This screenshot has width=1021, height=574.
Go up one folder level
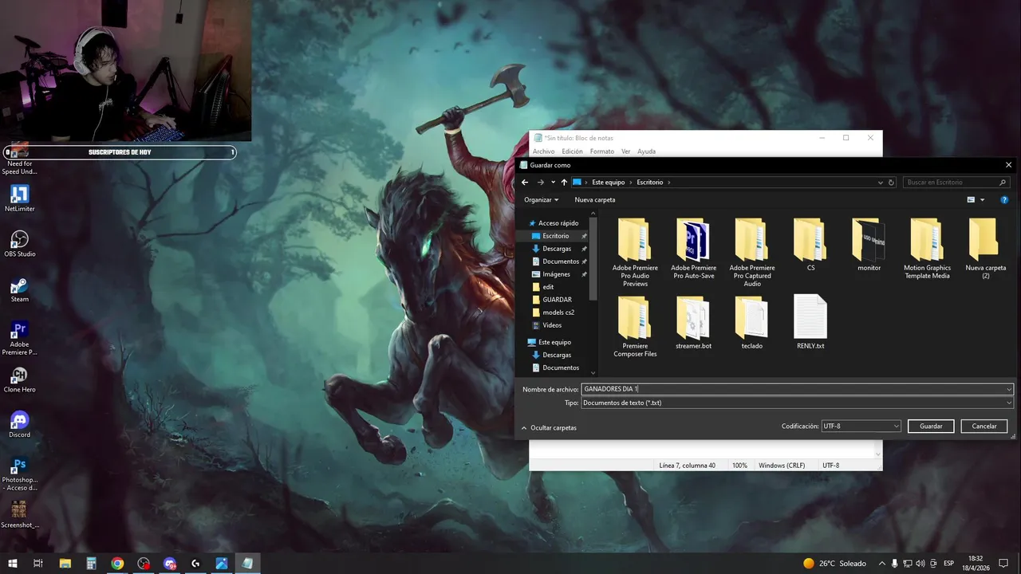tap(564, 183)
